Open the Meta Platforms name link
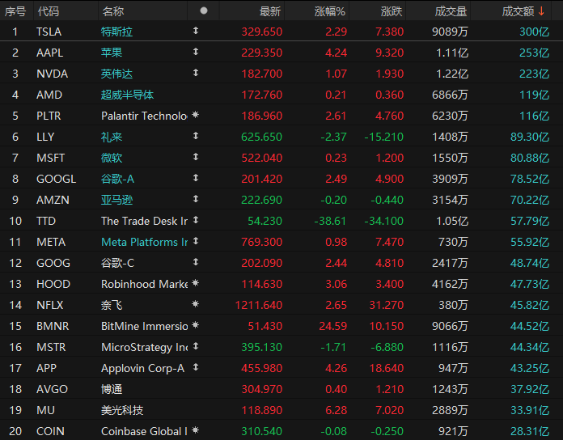The width and height of the screenshot is (563, 440). click(x=144, y=242)
